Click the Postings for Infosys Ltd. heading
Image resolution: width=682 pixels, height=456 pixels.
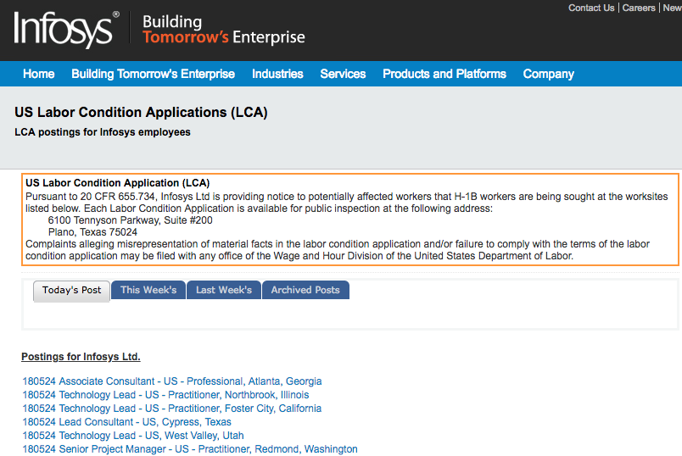81,357
